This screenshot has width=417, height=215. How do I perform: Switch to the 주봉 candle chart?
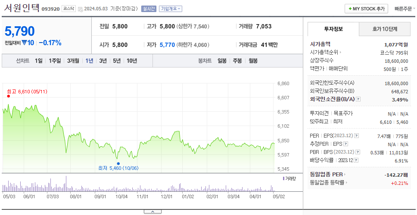click(237, 61)
